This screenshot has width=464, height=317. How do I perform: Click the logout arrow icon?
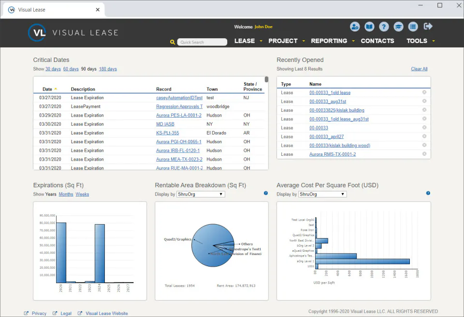point(428,26)
